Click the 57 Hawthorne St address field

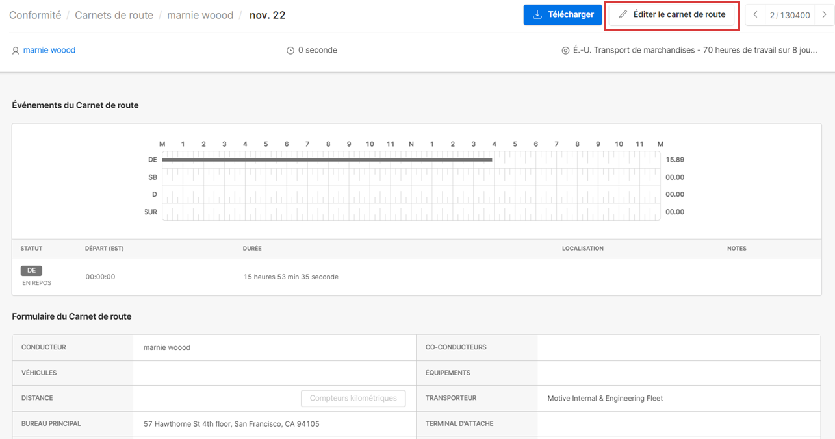(x=231, y=423)
